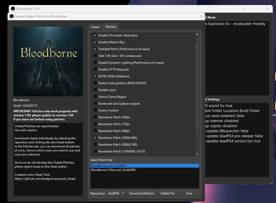Enable Resolution Patch (560p)
The image size is (276, 203).
click(95, 117)
